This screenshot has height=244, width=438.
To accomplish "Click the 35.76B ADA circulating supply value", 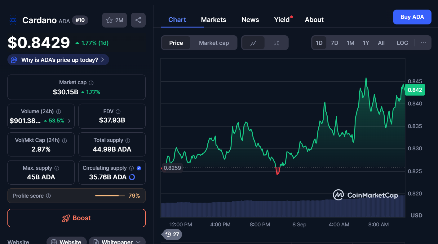I will point(108,177).
